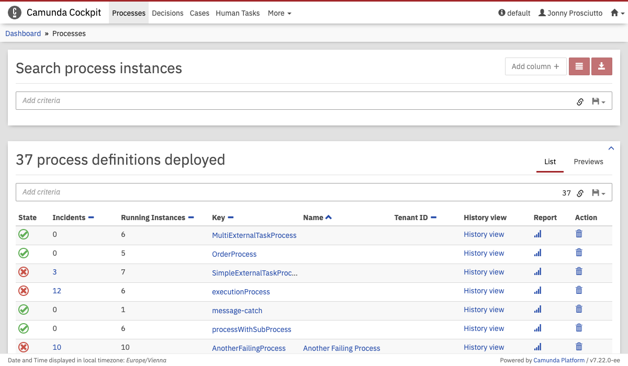Open the Decisions menu item
Image resolution: width=628 pixels, height=366 pixels.
167,13
